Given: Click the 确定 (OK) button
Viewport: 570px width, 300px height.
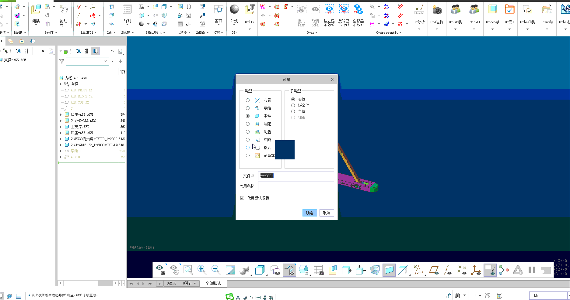Looking at the screenshot, I should click(309, 213).
